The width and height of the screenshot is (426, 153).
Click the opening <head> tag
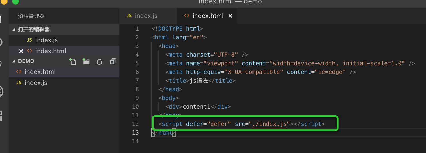[x=169, y=46]
